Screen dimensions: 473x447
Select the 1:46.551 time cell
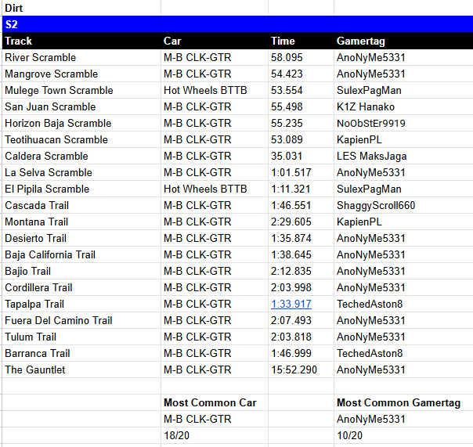301,205
